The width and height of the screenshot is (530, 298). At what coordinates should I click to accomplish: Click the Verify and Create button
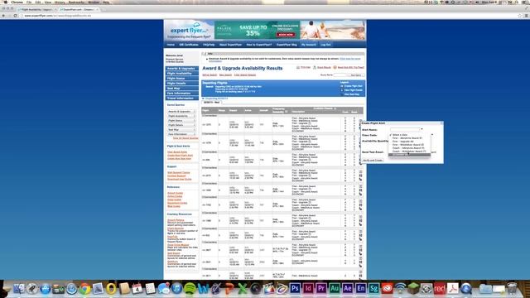373,160
